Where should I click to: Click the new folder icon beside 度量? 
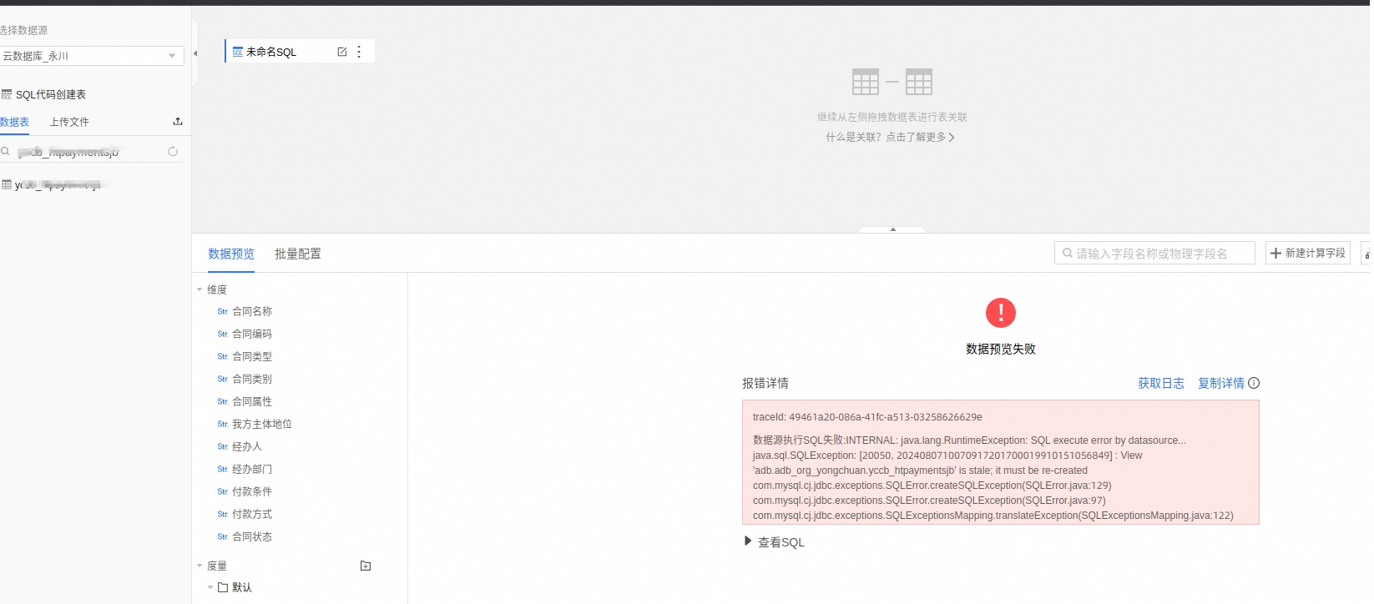point(365,566)
